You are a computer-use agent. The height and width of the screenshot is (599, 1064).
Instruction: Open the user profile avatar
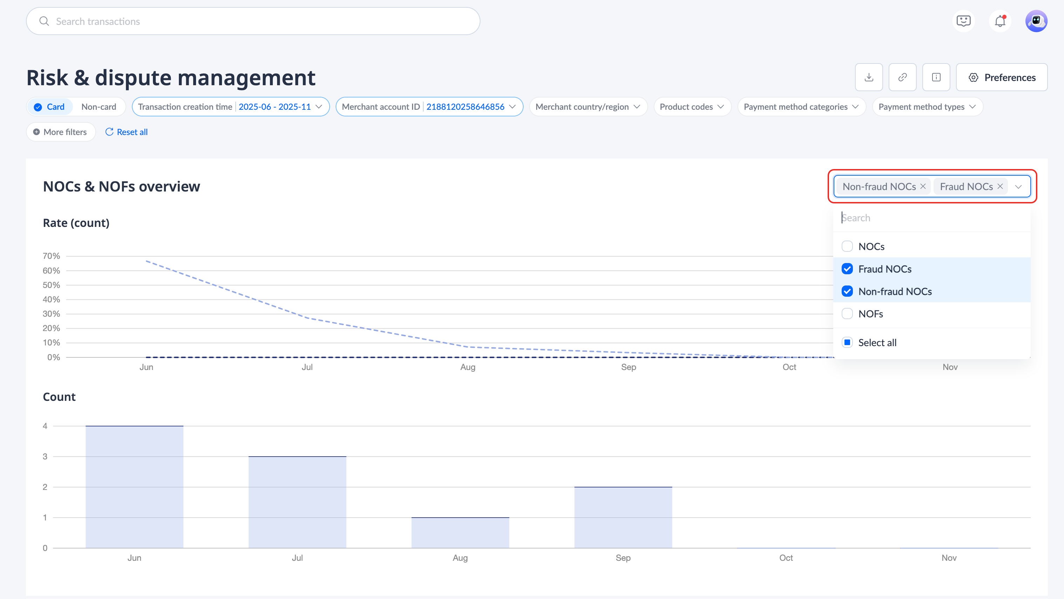pyautogui.click(x=1036, y=21)
